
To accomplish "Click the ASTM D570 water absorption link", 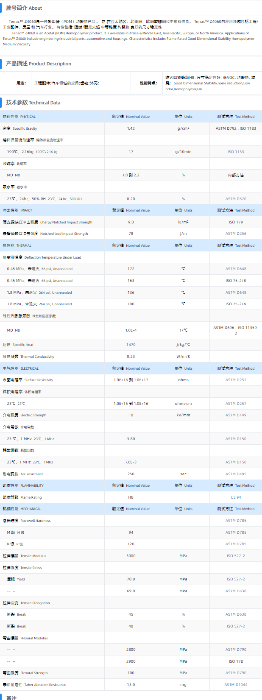I will (x=236, y=199).
